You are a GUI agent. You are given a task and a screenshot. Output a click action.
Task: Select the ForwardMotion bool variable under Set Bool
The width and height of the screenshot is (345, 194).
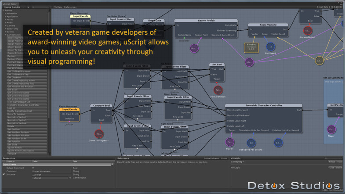point(218,90)
